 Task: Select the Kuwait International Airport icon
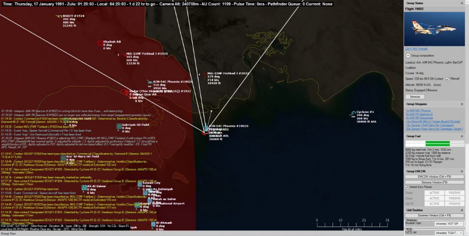click(x=137, y=205)
